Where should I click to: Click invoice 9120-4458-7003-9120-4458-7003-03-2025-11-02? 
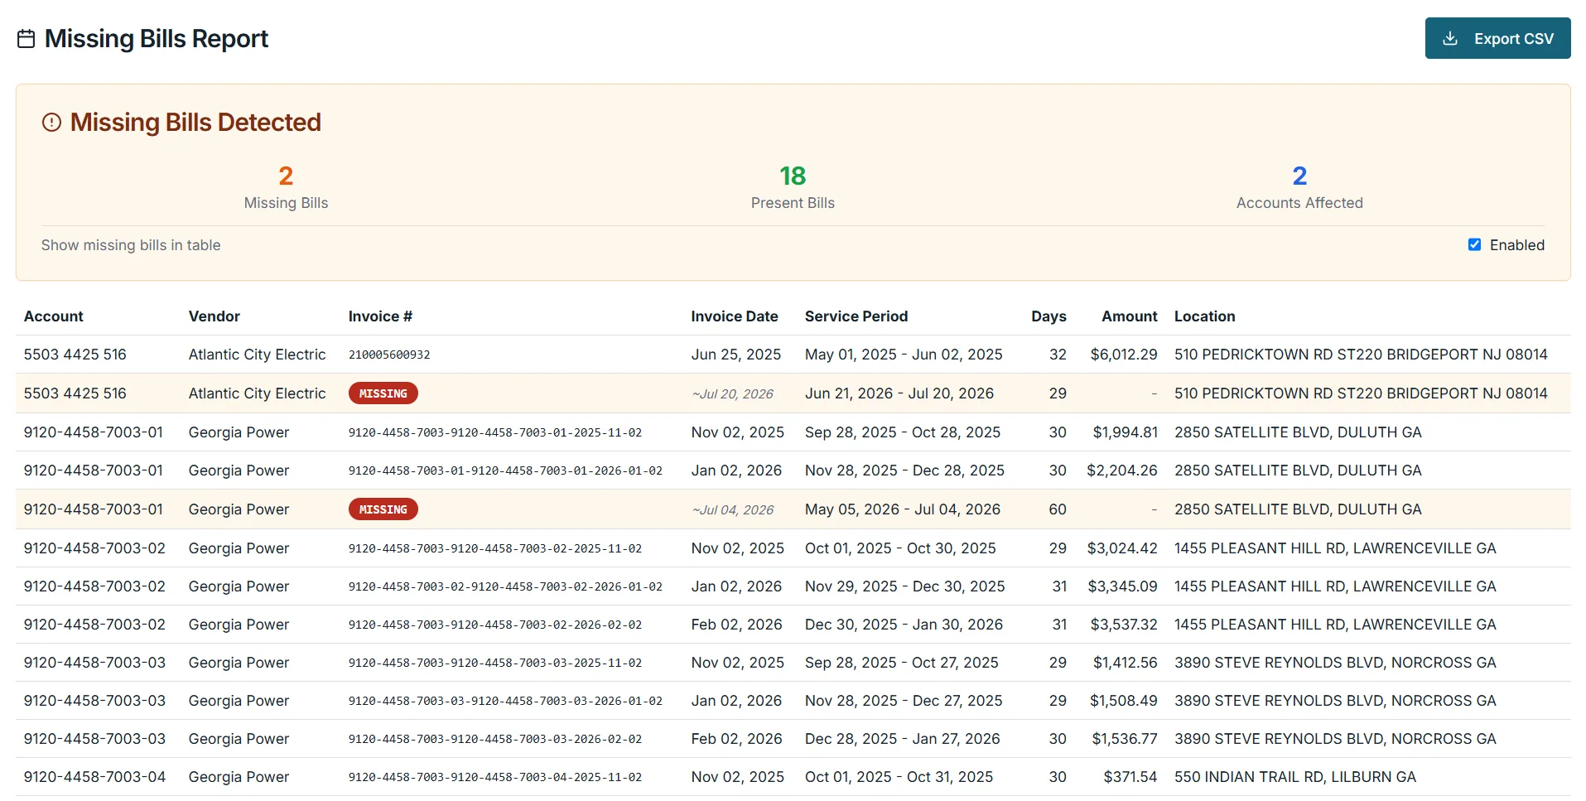point(495,663)
